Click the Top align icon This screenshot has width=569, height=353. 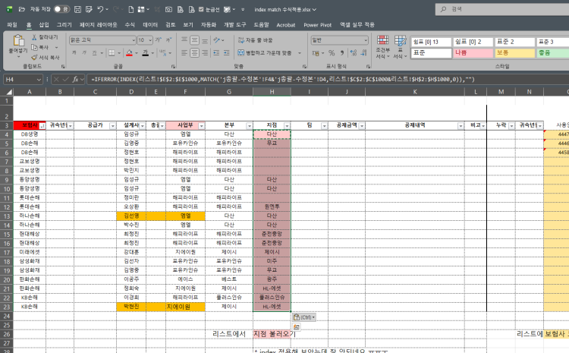coord(184,40)
